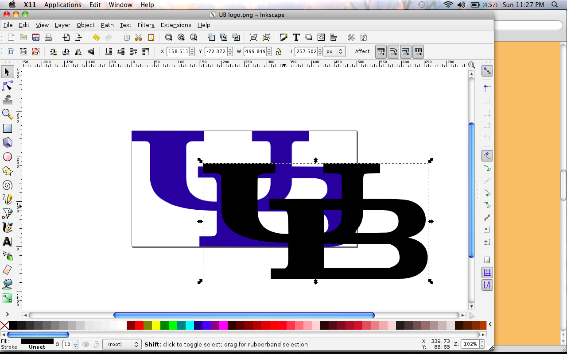The image size is (567, 354).
Task: Flip selection horizontally
Action: pos(78,51)
